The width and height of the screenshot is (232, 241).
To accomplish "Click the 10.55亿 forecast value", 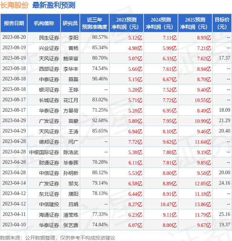I will (x=203, y=100).
